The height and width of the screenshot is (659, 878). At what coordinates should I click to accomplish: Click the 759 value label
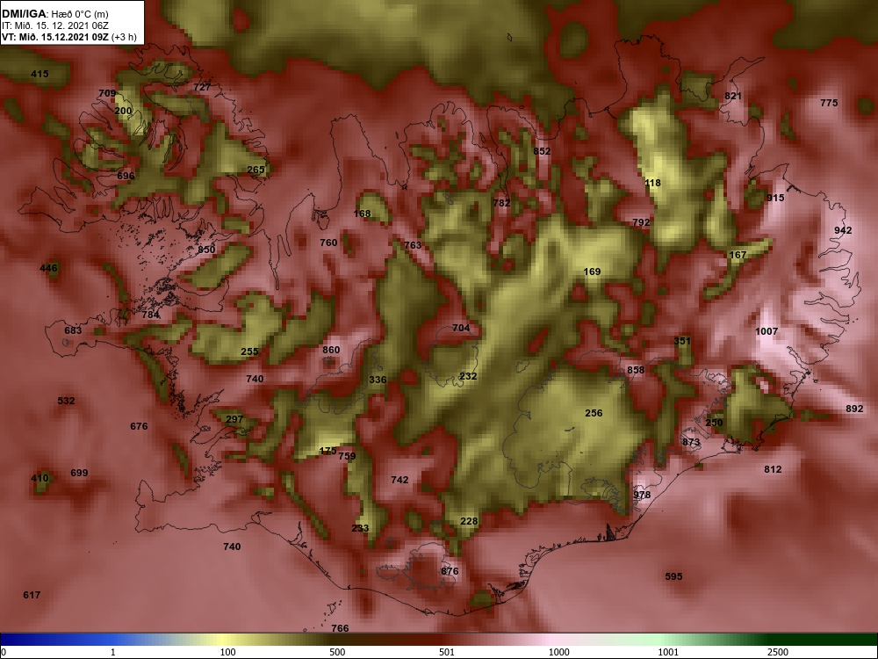click(x=347, y=456)
